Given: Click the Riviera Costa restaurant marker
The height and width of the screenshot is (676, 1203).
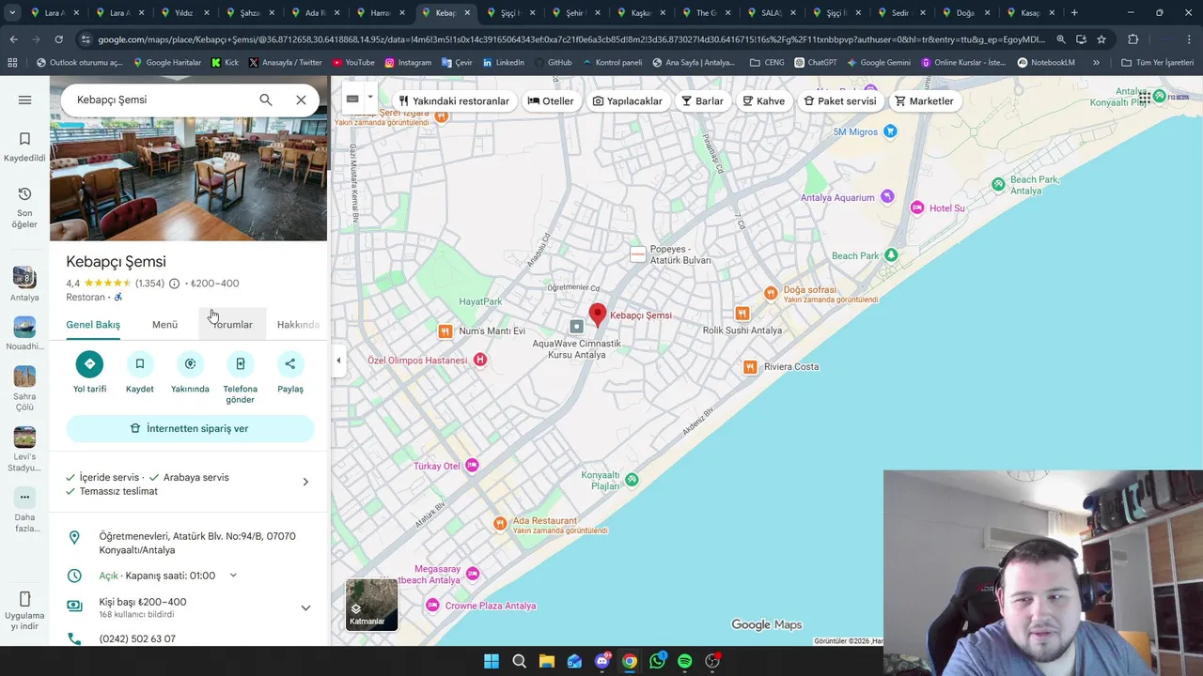Looking at the screenshot, I should [x=750, y=367].
